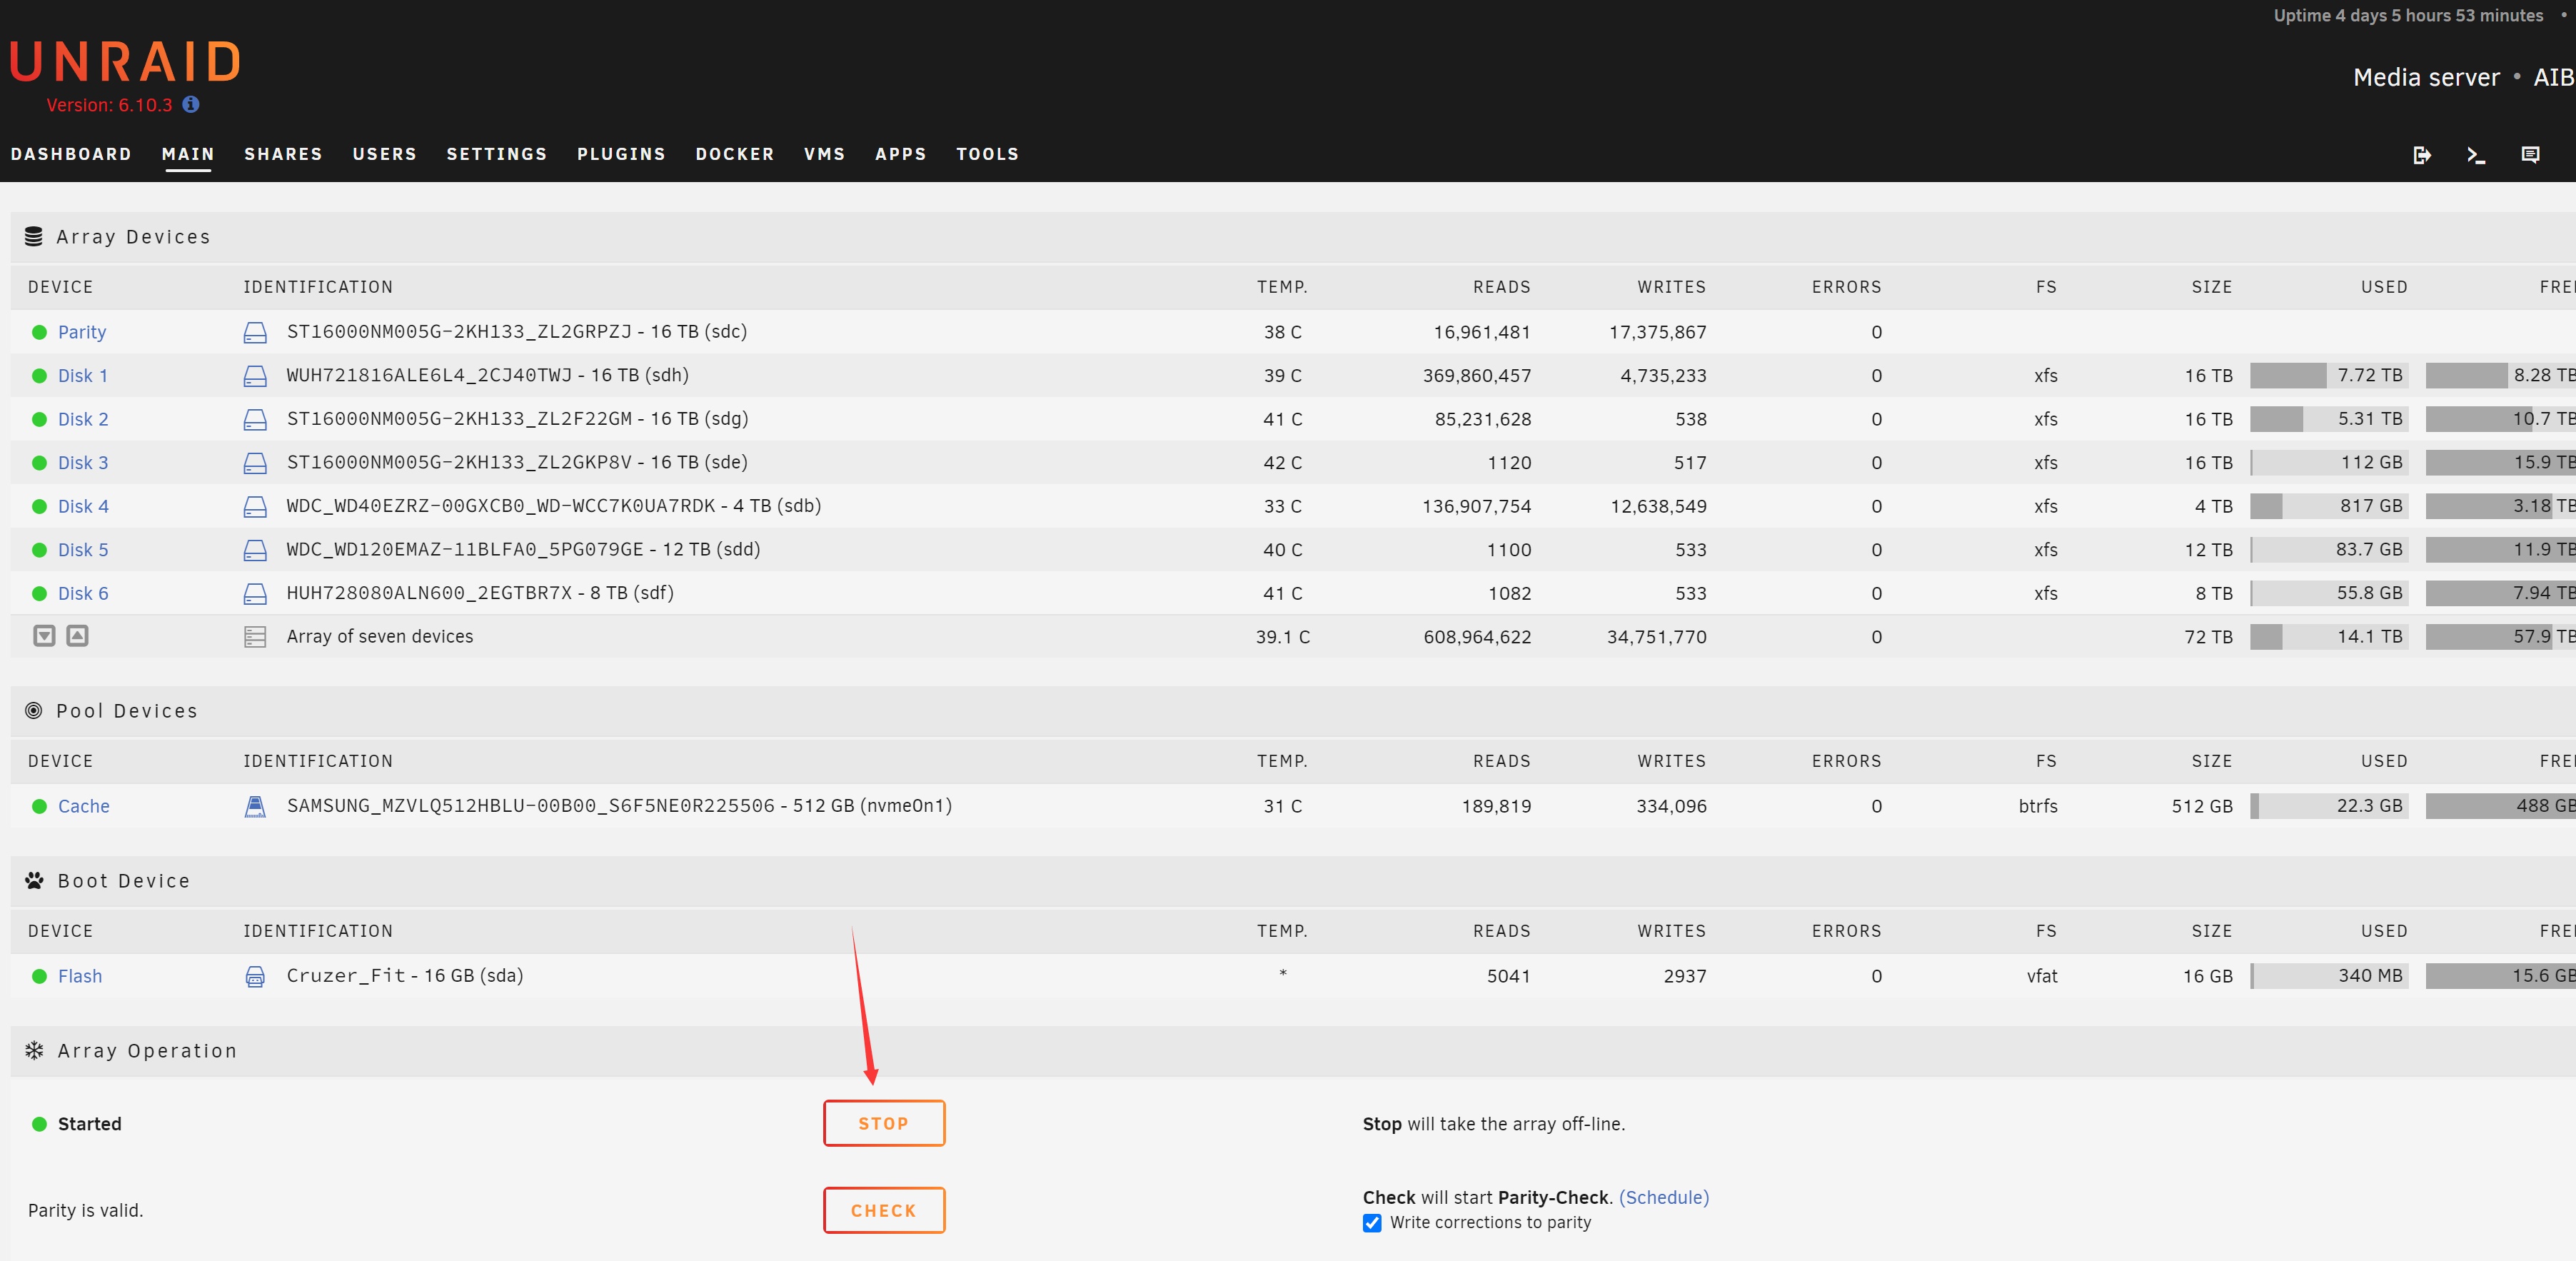The height and width of the screenshot is (1261, 2576).
Task: Collapse the Boot Device section
Action: [123, 880]
